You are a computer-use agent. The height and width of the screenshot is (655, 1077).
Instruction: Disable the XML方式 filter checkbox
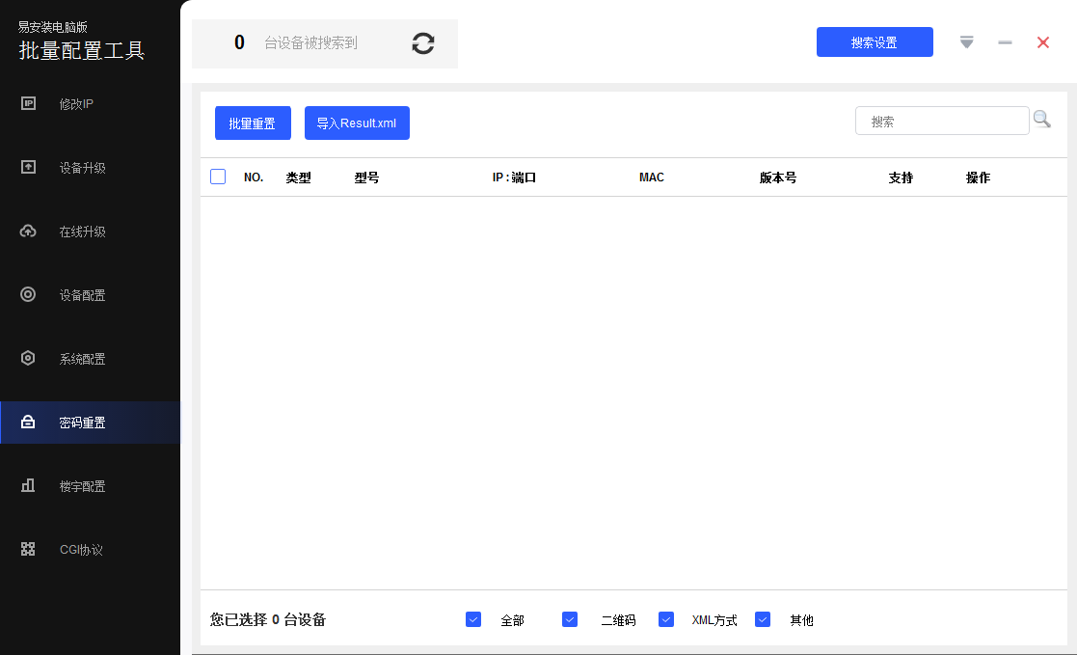click(x=666, y=619)
